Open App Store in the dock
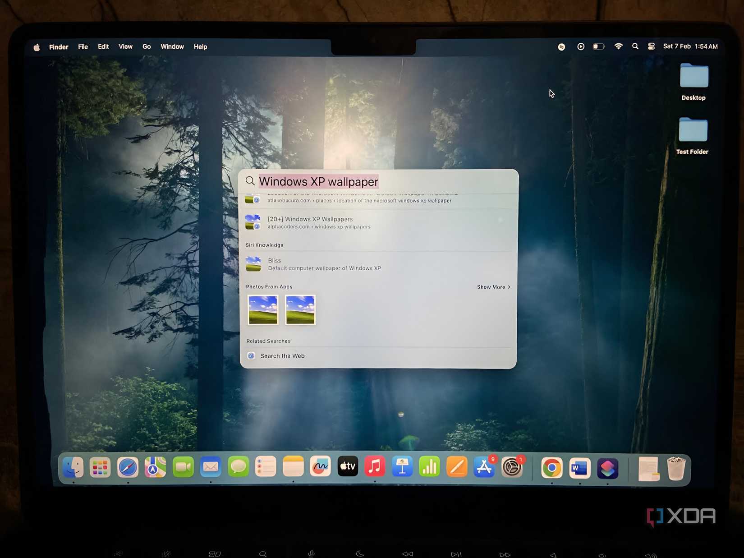Viewport: 744px width, 558px height. [x=484, y=467]
